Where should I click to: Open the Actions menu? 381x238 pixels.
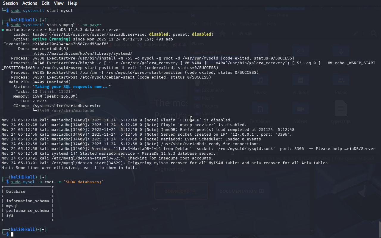[30, 3]
